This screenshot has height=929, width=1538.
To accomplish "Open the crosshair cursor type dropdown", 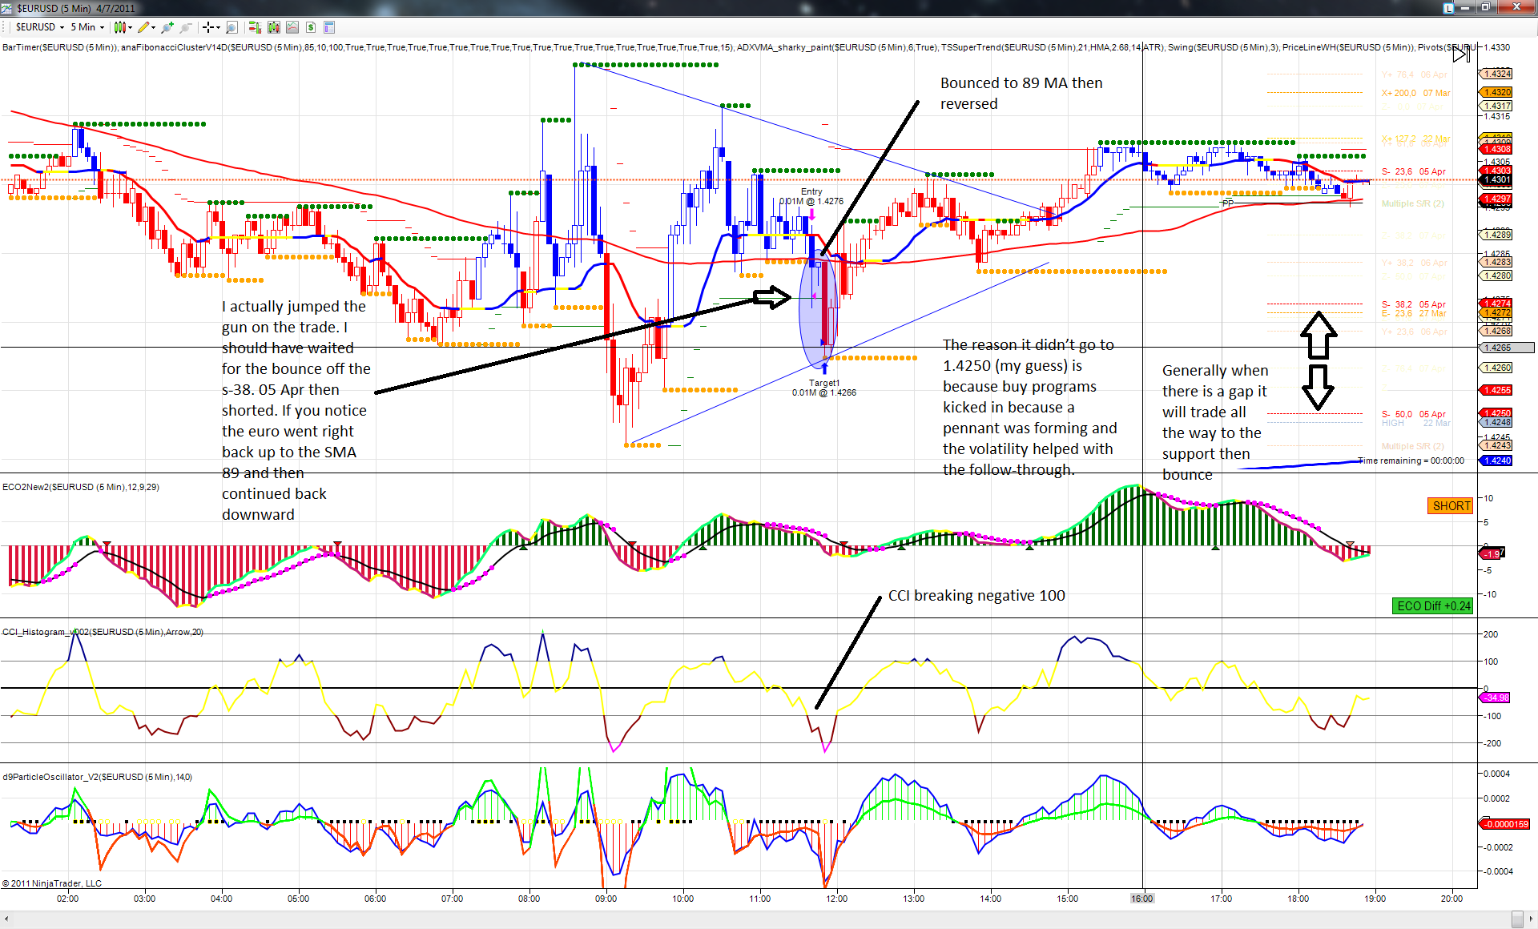I will [211, 27].
